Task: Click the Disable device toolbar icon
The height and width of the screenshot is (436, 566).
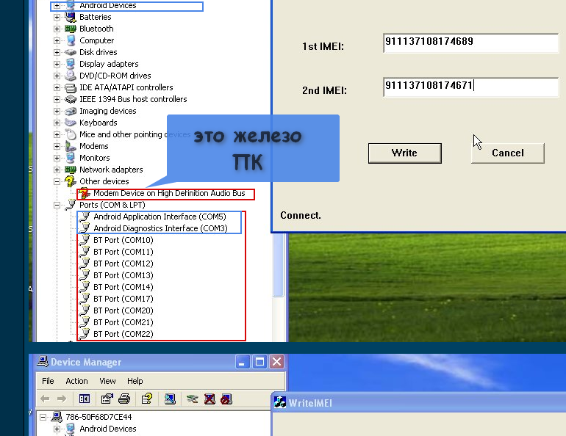Action: point(226,399)
